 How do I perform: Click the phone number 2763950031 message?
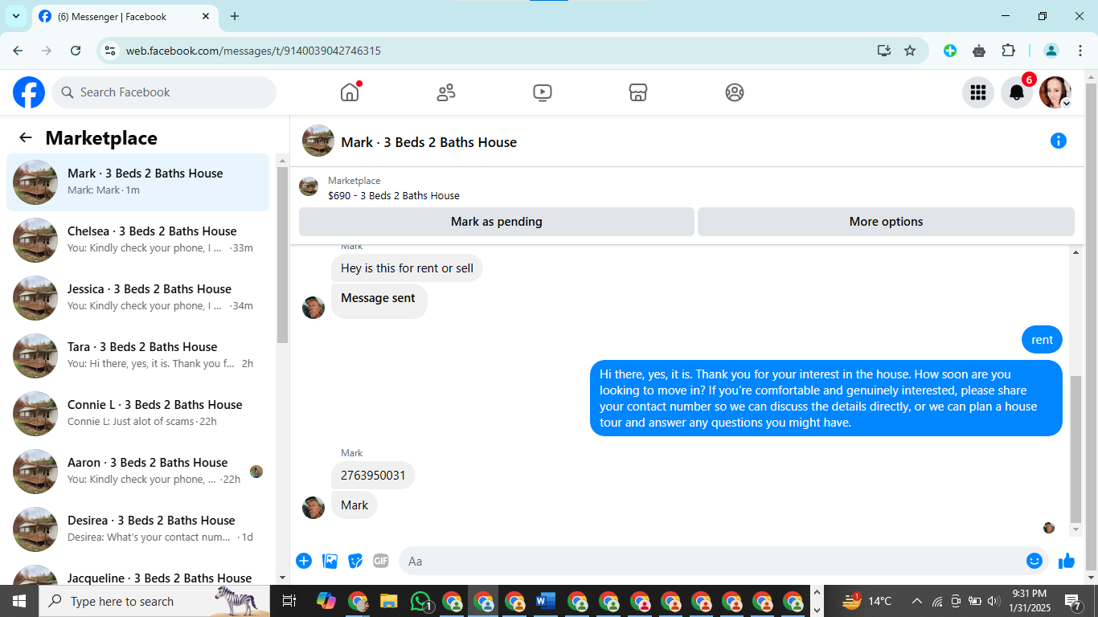pyautogui.click(x=373, y=475)
